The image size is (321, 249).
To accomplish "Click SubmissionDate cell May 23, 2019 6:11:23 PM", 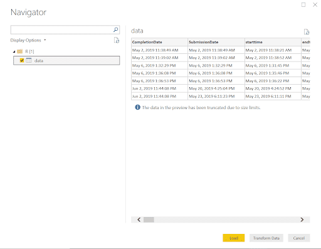I will (x=216, y=96).
